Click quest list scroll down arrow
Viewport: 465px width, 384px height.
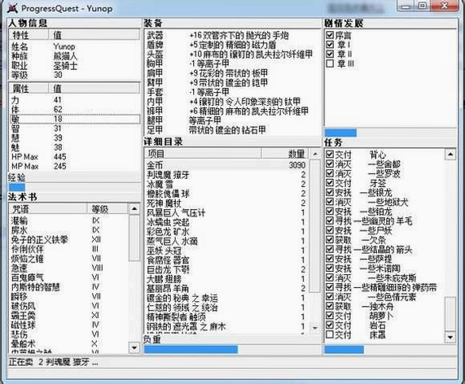click(x=450, y=337)
